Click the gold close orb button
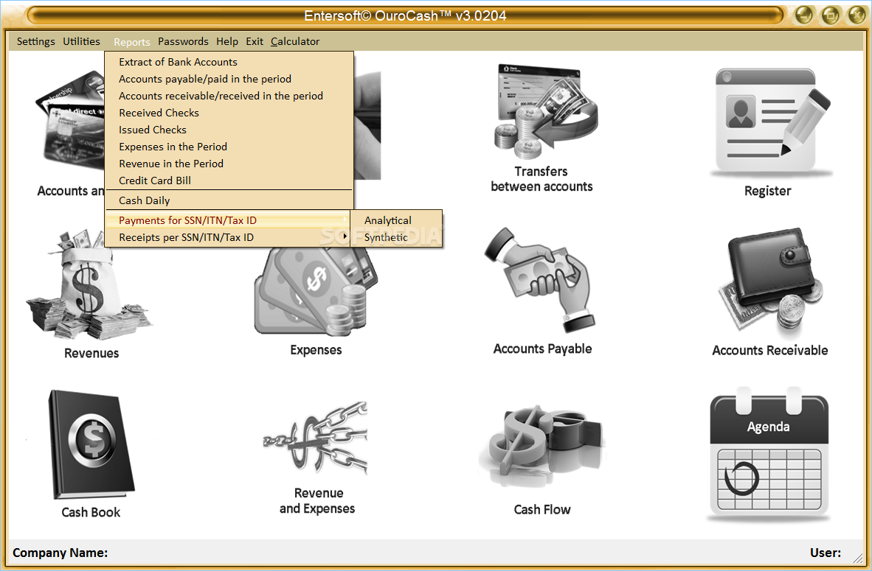 (857, 15)
